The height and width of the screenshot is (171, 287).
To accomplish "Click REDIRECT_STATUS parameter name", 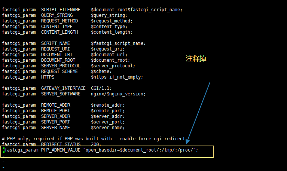I will 61,144.
